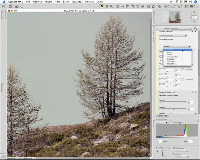Click the histogram reset arrow icon

pyautogui.click(x=195, y=141)
